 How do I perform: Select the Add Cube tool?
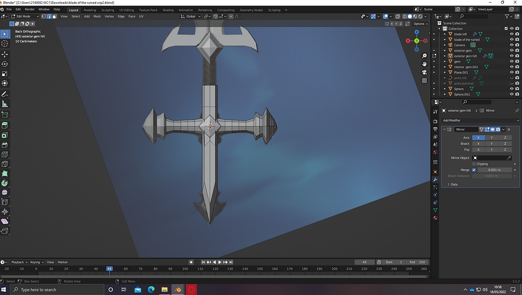point(5,115)
